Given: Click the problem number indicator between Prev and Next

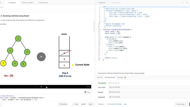Looking at the screenshot, I should point(83,104).
